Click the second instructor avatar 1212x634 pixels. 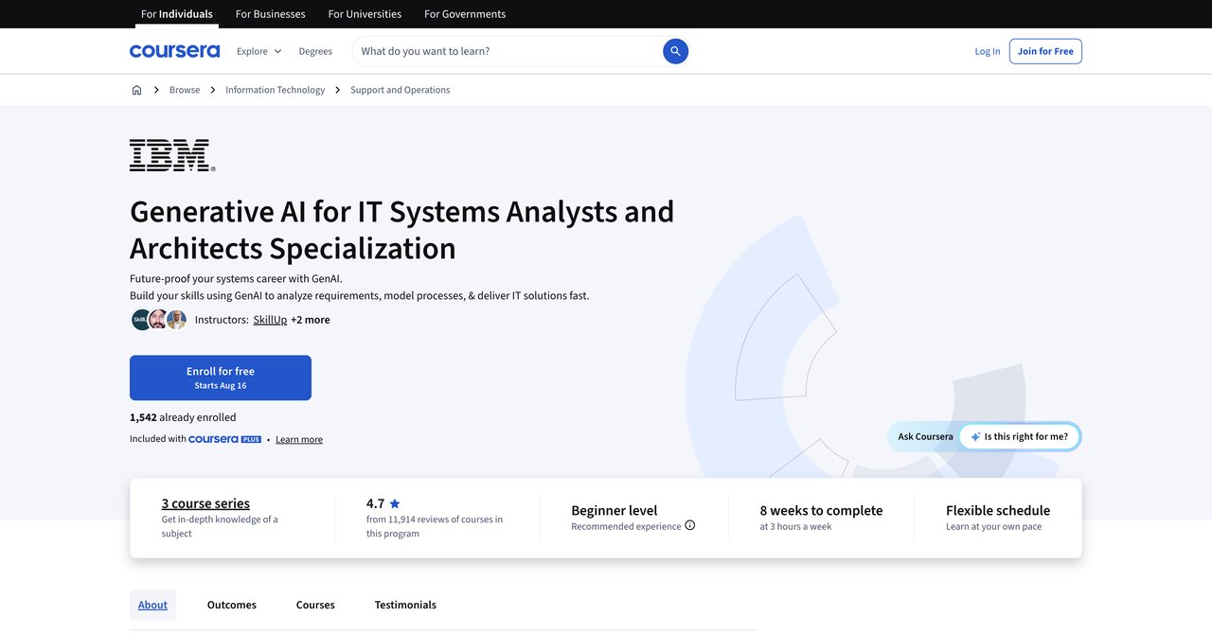tap(159, 320)
